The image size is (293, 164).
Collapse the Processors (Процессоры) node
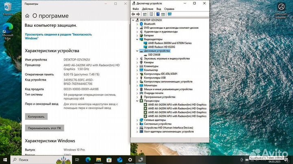pyautogui.click(x=137, y=101)
